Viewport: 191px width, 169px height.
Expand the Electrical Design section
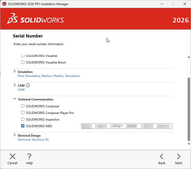(x=14, y=135)
